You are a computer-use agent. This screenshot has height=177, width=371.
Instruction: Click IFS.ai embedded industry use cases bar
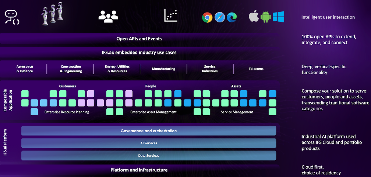click(x=139, y=53)
